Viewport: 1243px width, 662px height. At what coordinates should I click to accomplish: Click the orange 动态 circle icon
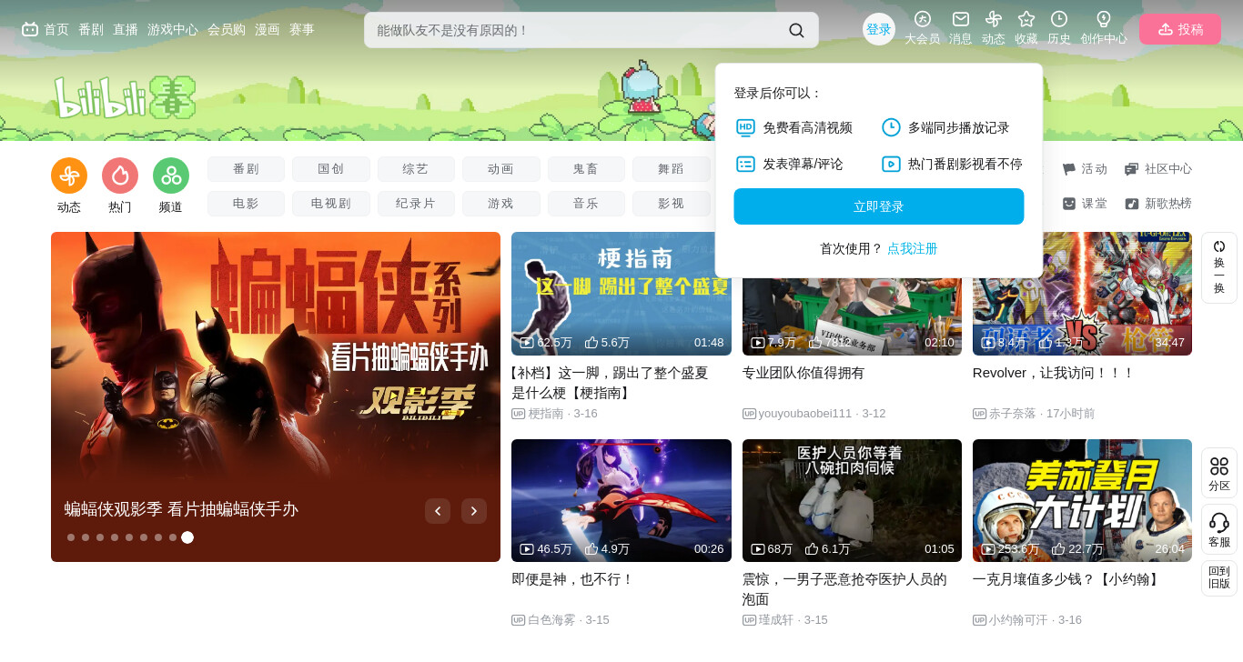coord(69,176)
